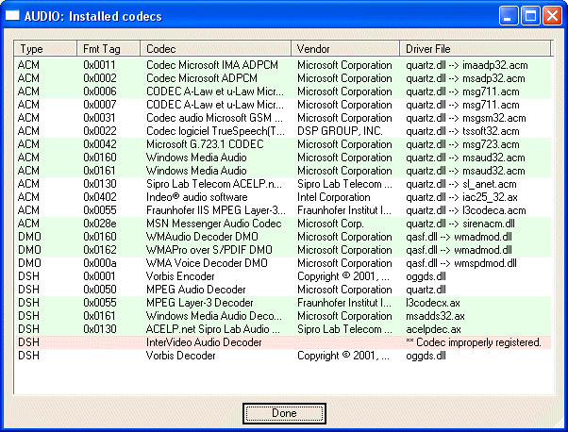Click the l3codeca.acm driver file cell
Image resolution: width=568 pixels, height=432 pixels.
click(466, 210)
